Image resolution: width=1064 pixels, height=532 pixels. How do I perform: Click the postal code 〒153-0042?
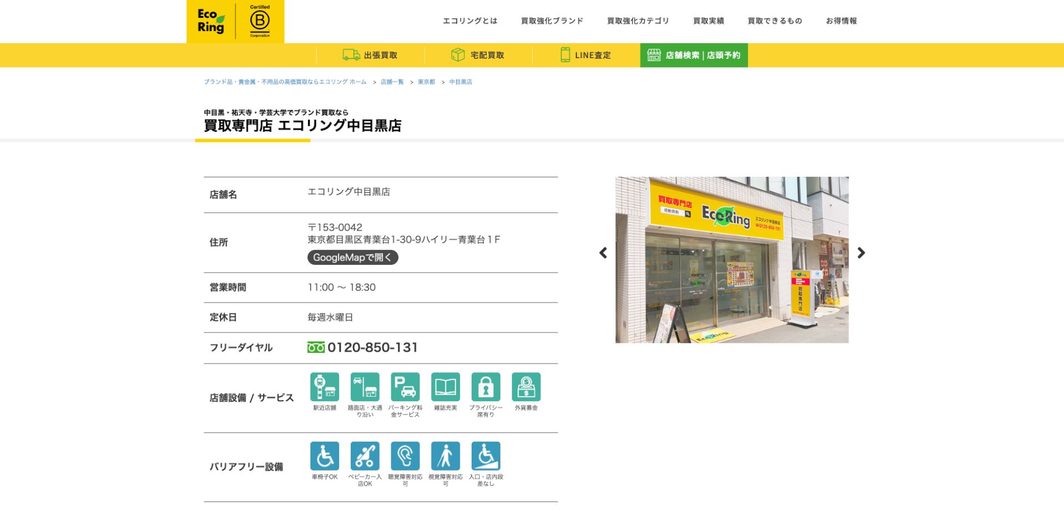tap(335, 227)
